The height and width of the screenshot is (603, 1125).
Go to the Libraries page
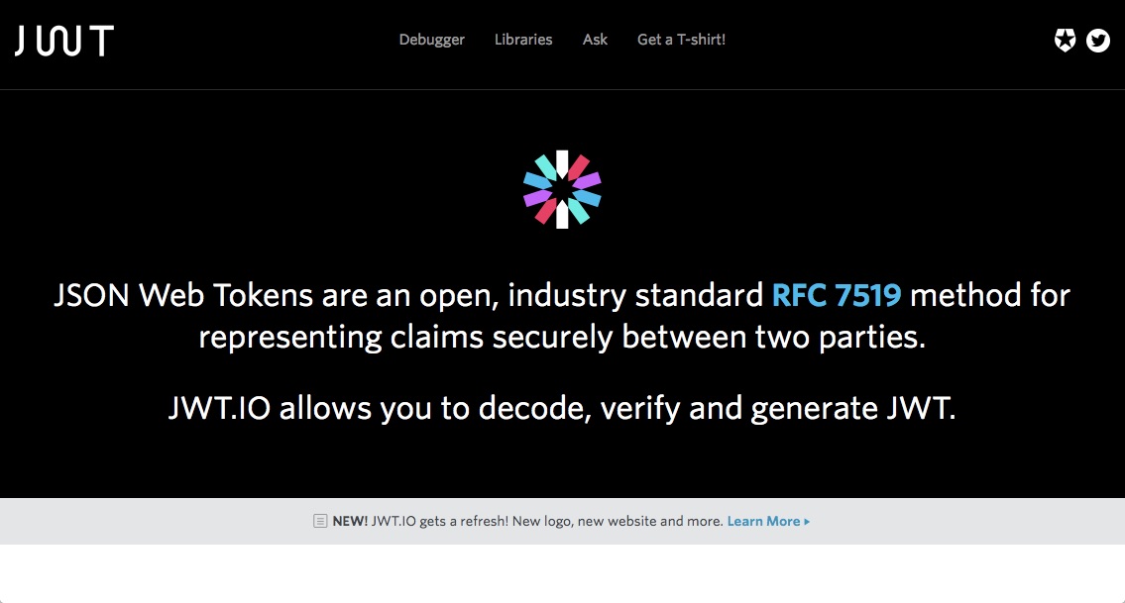click(x=523, y=40)
